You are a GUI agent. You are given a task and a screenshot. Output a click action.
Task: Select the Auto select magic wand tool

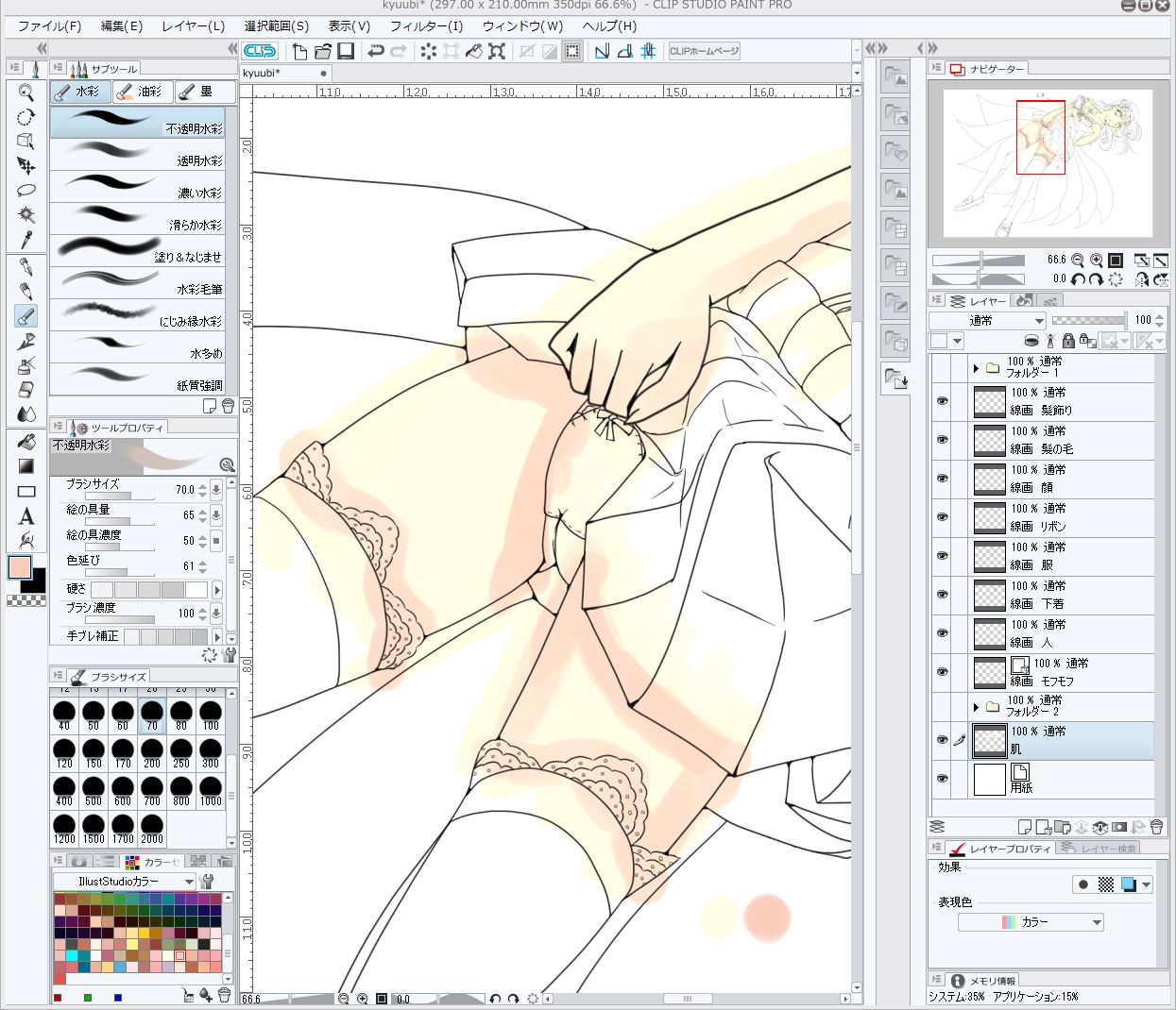[x=26, y=215]
